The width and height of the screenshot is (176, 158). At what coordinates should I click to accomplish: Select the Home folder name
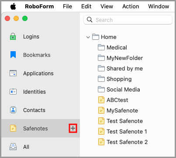[109, 37]
